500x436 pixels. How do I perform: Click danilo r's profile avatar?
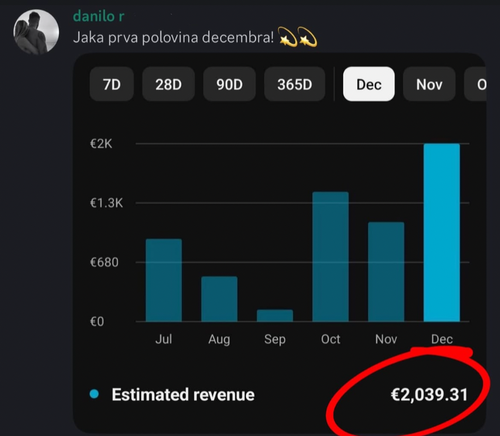(x=36, y=32)
